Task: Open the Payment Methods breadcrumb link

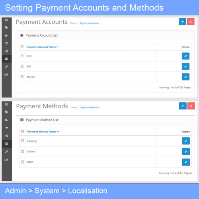Action: 90,107
